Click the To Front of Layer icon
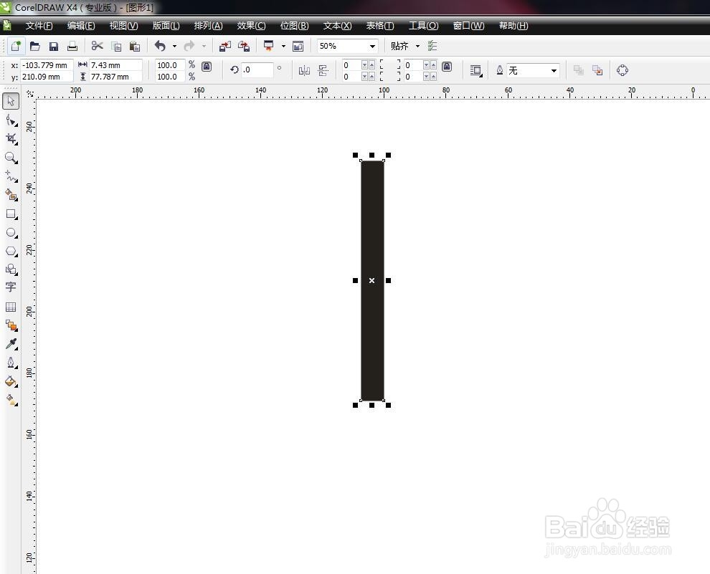 tap(578, 70)
